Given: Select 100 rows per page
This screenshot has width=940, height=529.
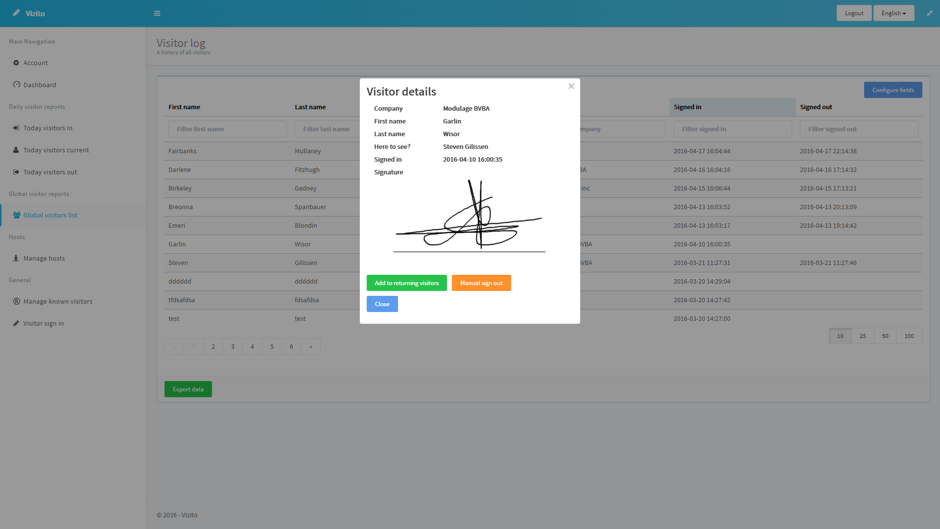Looking at the screenshot, I should [x=909, y=336].
